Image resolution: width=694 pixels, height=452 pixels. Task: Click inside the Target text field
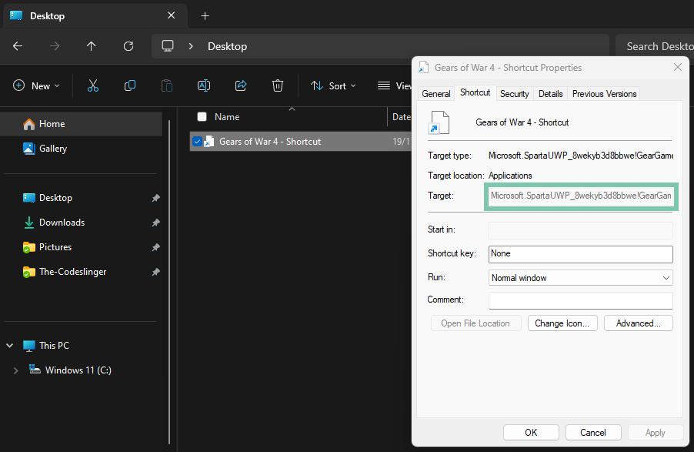580,196
